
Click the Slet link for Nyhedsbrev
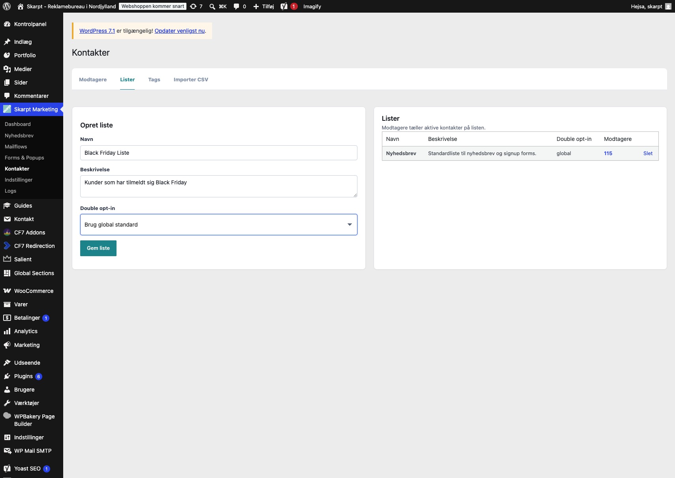(x=648, y=153)
